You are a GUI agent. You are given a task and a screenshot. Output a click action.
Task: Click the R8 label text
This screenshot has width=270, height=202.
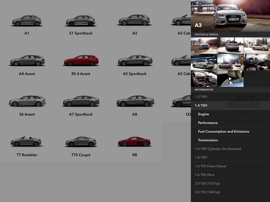[135, 155]
